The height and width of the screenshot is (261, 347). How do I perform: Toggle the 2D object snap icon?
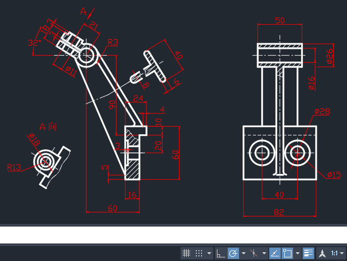click(x=287, y=253)
